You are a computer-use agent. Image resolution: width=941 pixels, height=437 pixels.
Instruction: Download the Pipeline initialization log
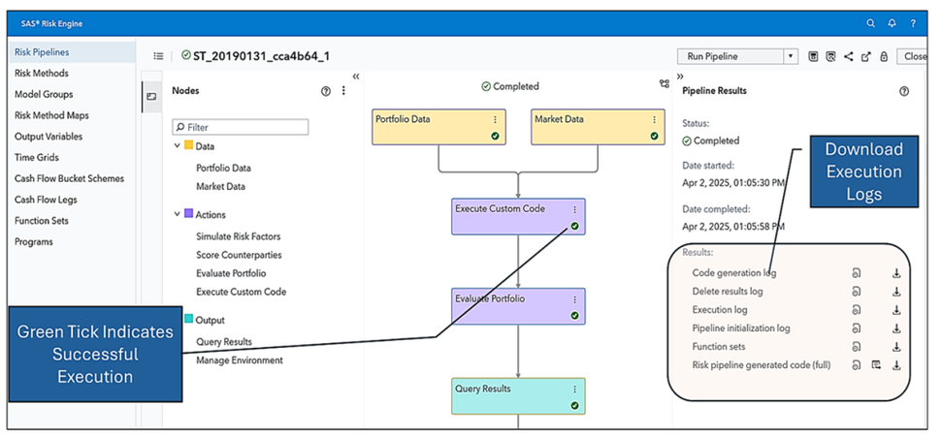click(896, 328)
